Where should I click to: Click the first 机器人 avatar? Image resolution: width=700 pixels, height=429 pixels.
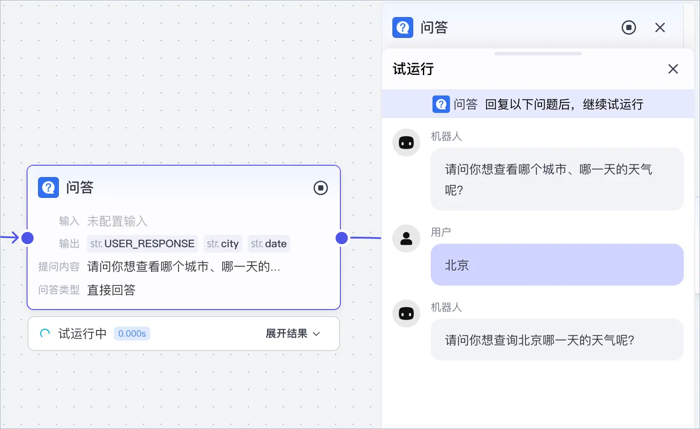point(406,143)
